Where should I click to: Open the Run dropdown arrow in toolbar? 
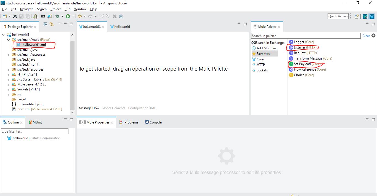pyautogui.click(x=73, y=16)
